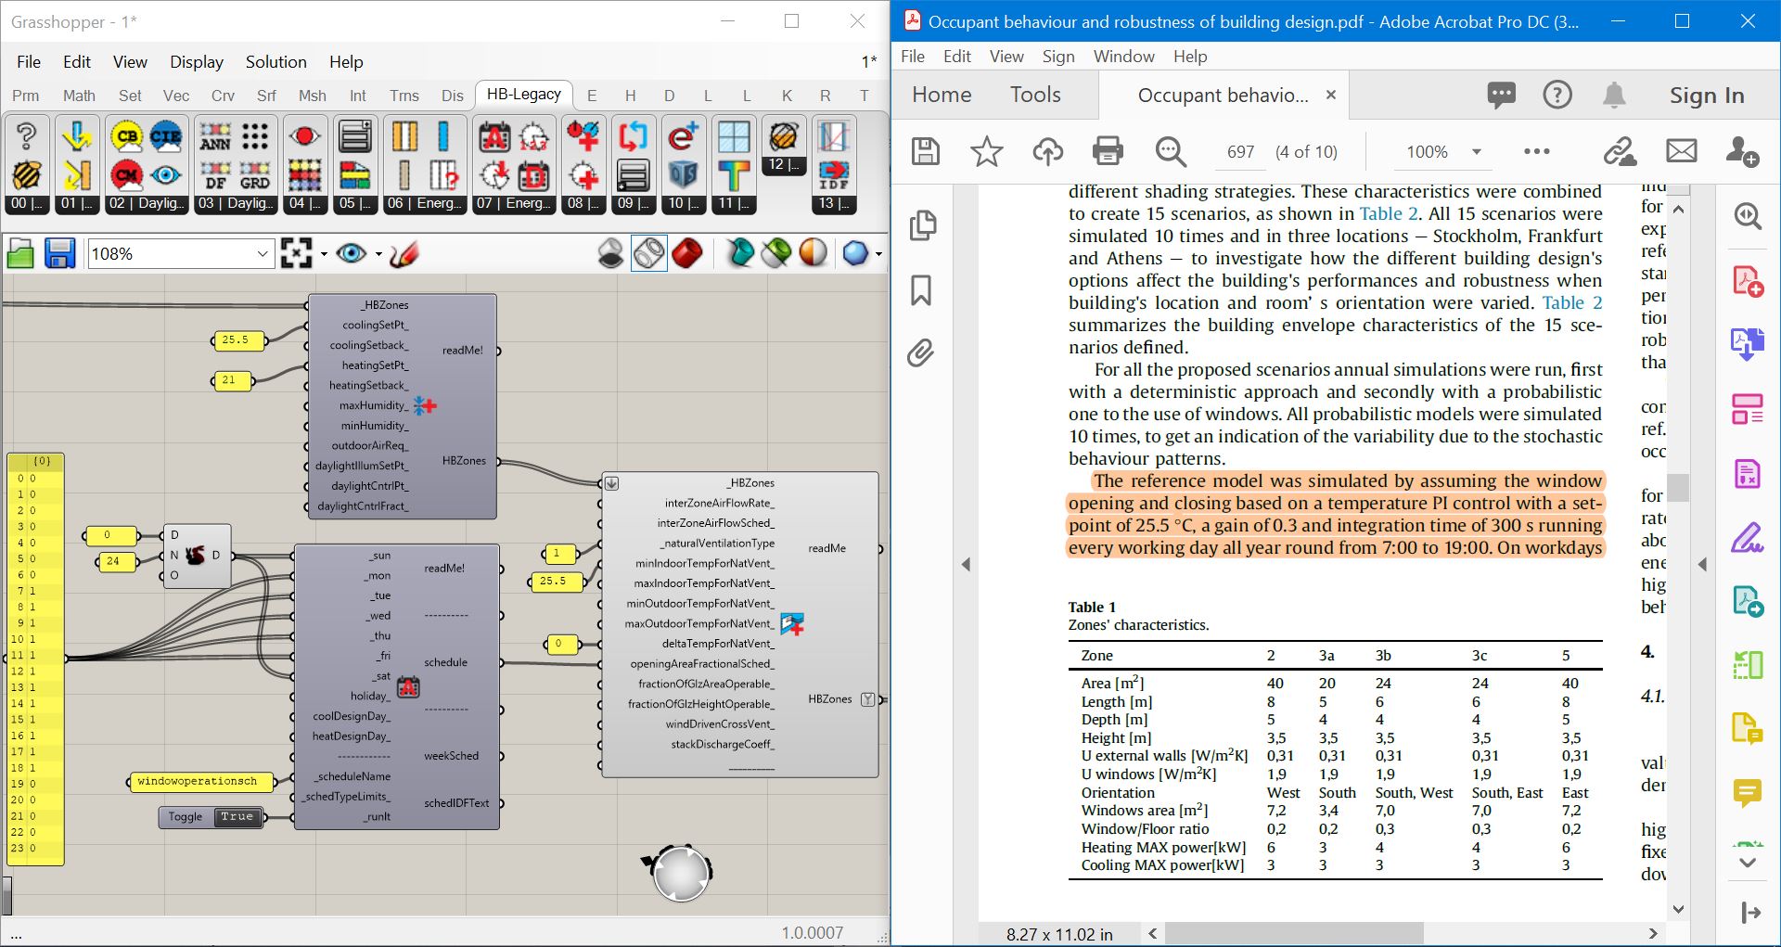Image resolution: width=1781 pixels, height=947 pixels.
Task: Click Sign In in Acrobat
Action: tap(1707, 96)
